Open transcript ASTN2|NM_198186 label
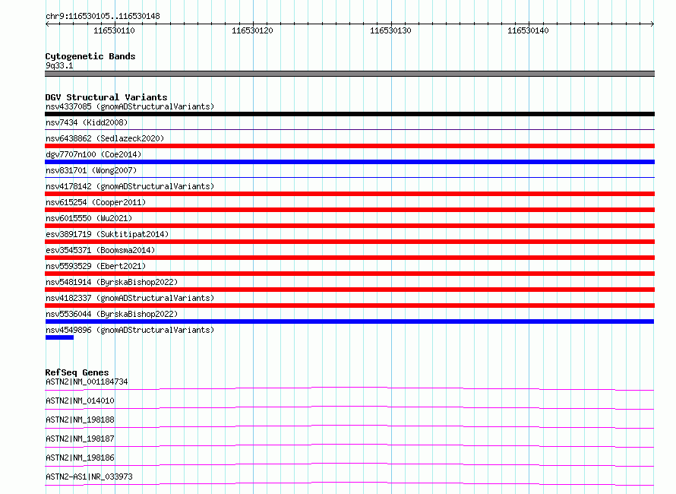 (80, 458)
